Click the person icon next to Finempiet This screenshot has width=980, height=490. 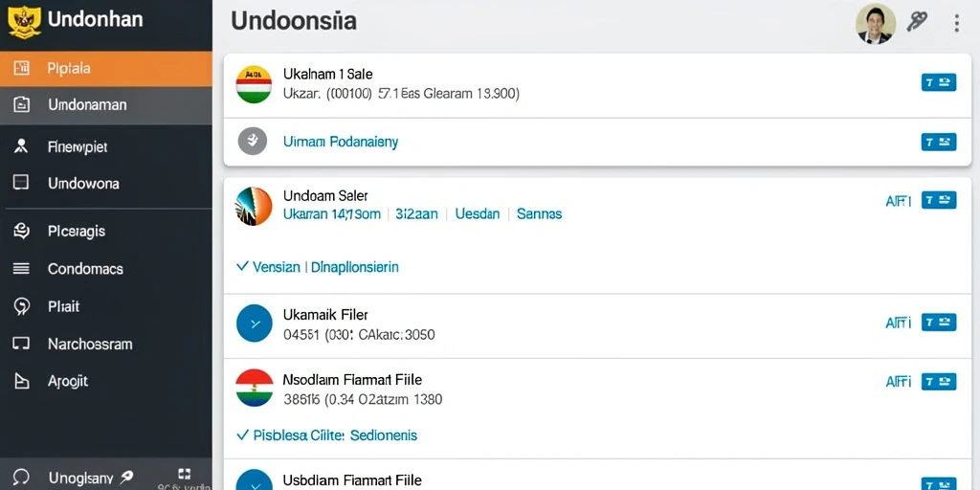21,146
